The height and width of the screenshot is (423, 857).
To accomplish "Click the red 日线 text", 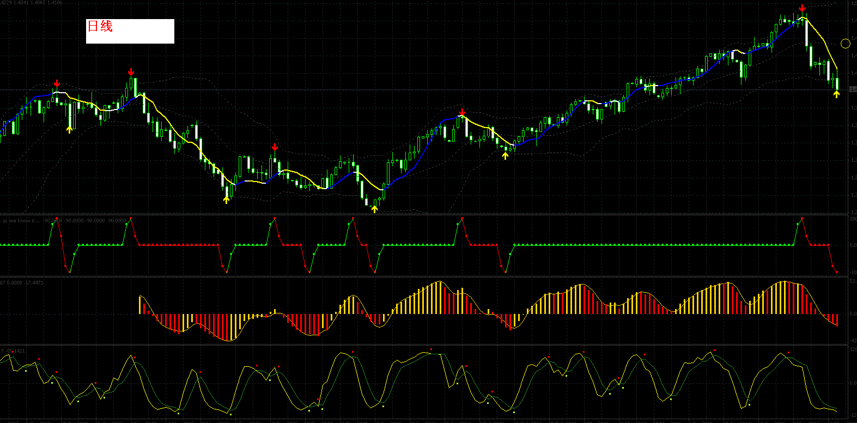I will pos(100,26).
